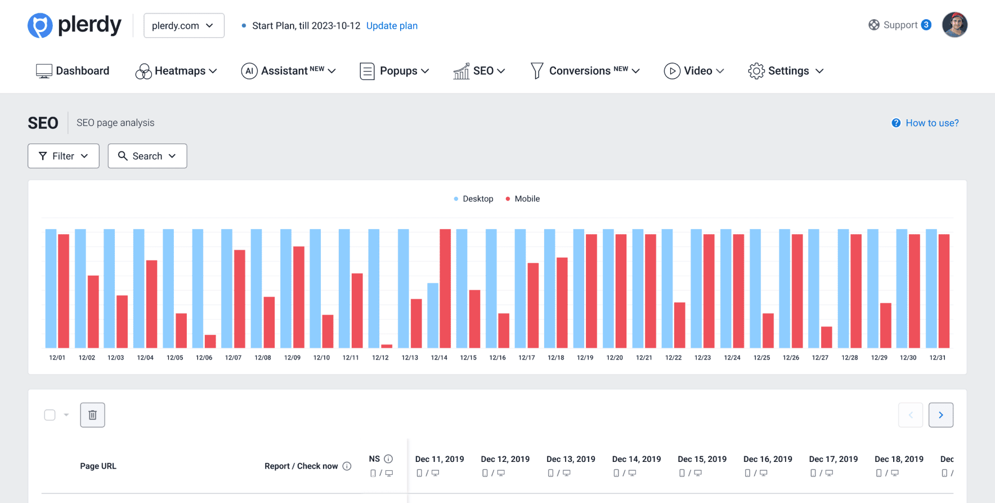Toggle Desktop series in chart legend
The width and height of the screenshot is (995, 503).
(473, 199)
